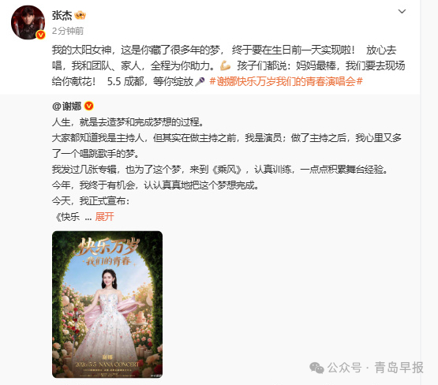Click the crown badge next to 张杰

(x=80, y=15)
